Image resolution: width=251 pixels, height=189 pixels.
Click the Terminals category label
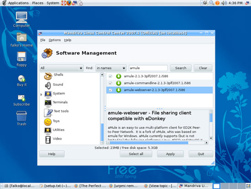coord(60,103)
